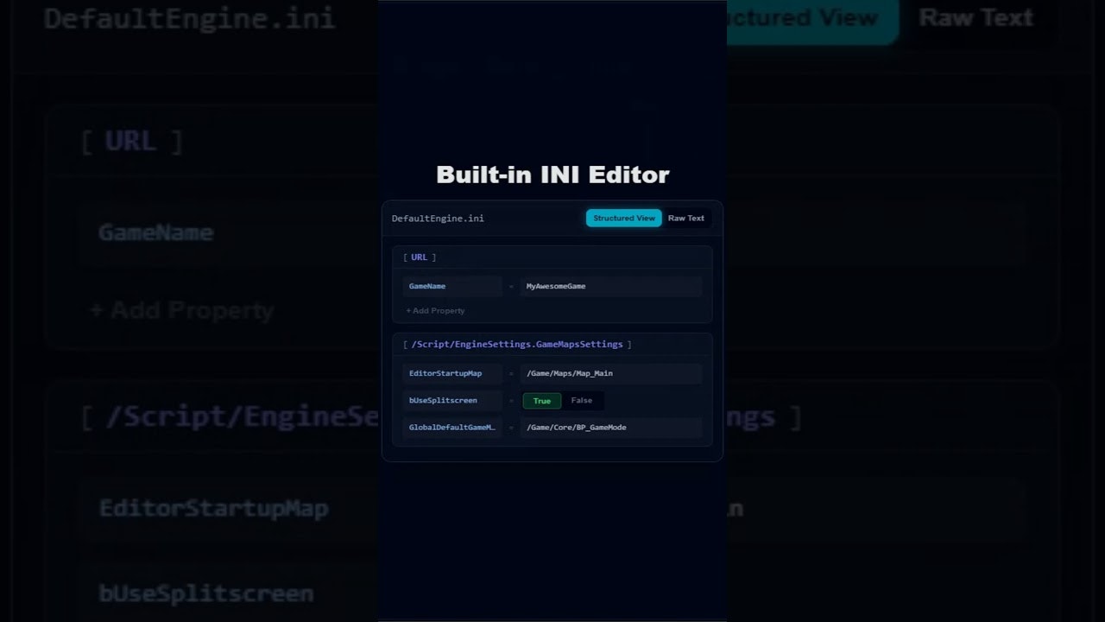Edit the /Game/Core/BP_GameMode value field

(x=610, y=428)
